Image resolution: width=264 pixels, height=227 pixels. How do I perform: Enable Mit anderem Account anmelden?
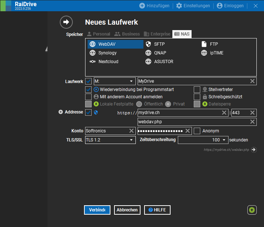click(88, 97)
